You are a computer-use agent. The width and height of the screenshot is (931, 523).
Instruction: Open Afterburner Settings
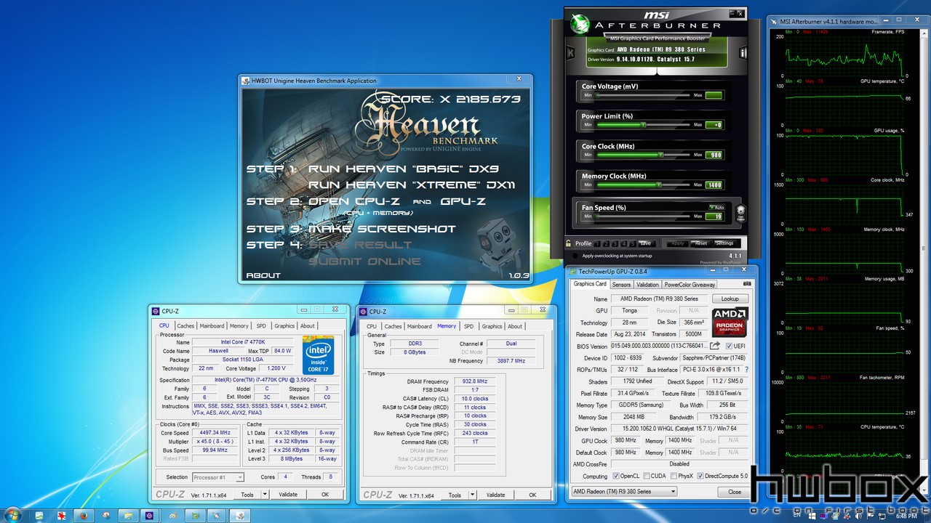pyautogui.click(x=724, y=243)
